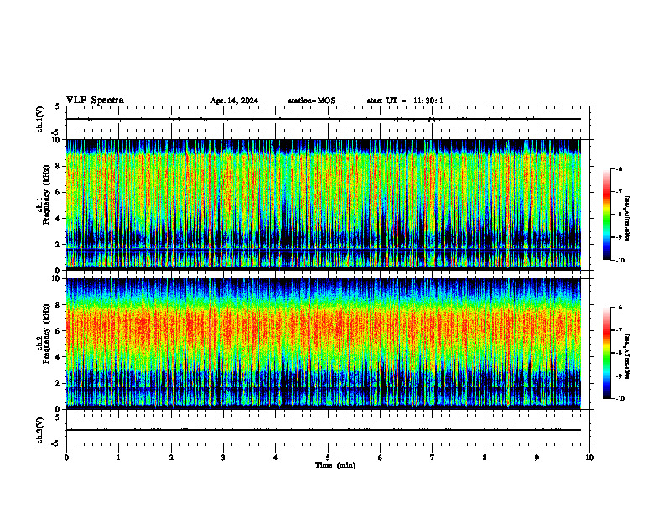Click the ch.1 voltage waveform trace panel
Image resolution: width=664 pixels, height=513 pixels.
tap(328, 119)
